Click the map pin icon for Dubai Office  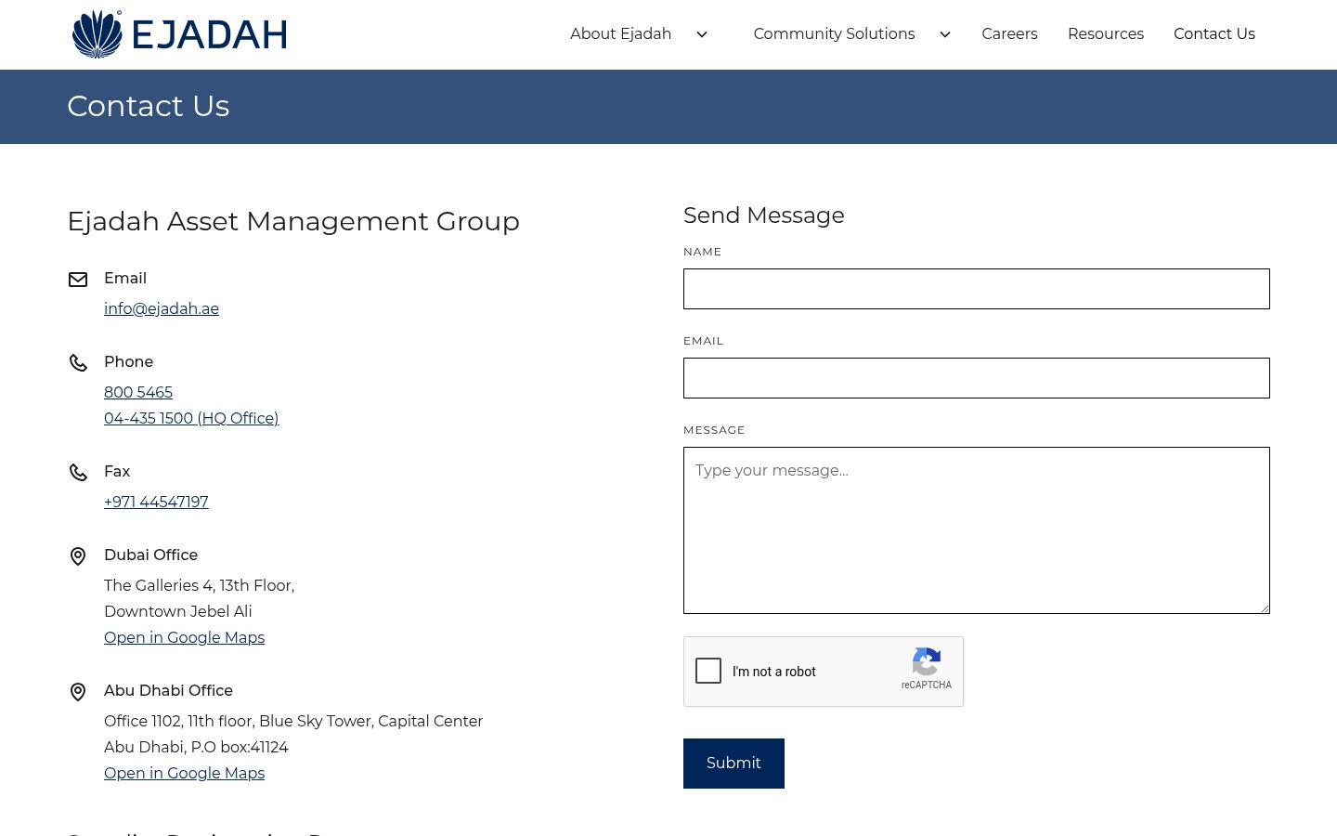(x=78, y=555)
